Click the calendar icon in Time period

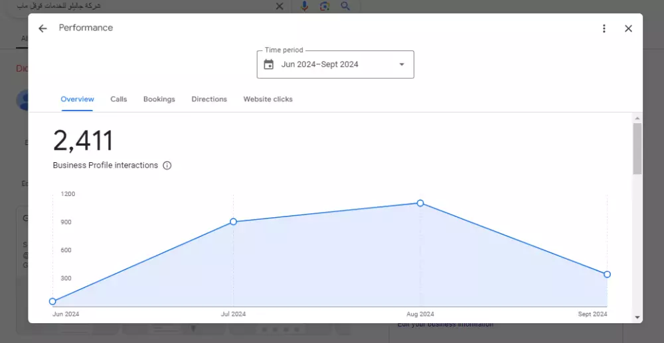(269, 64)
